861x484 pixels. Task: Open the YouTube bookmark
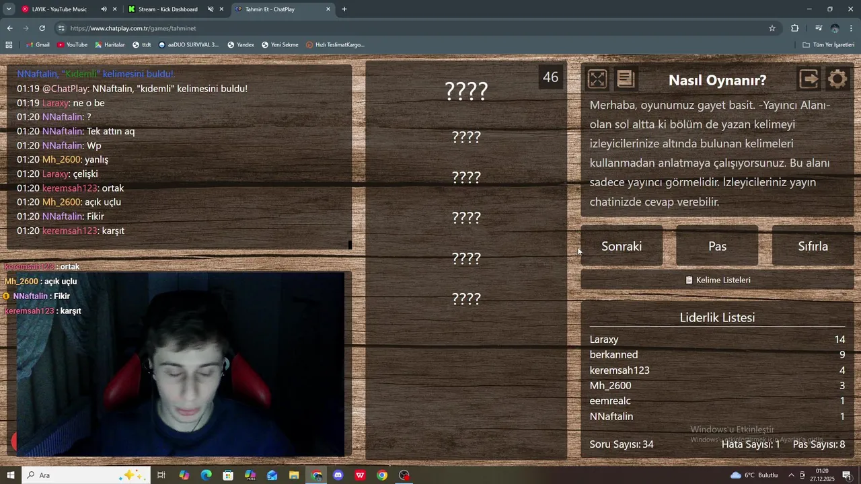click(x=72, y=45)
